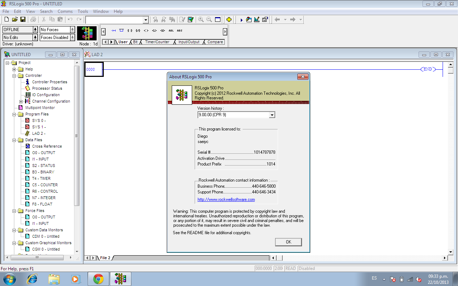Click the Copy toolbar icon
Viewport: 458px width, 286px height.
[x=52, y=20]
